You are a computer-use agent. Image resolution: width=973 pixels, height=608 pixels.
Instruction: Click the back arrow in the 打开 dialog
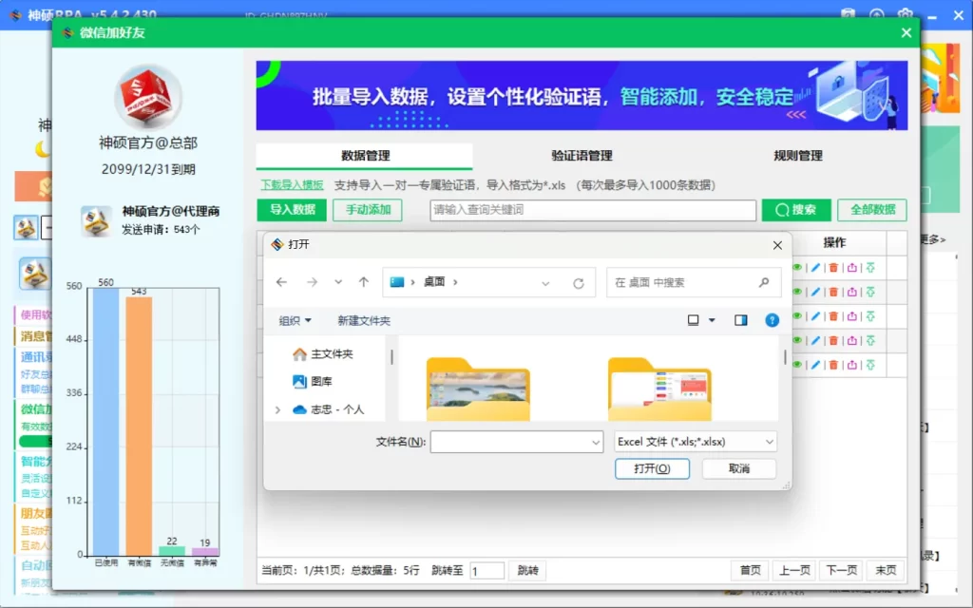281,282
